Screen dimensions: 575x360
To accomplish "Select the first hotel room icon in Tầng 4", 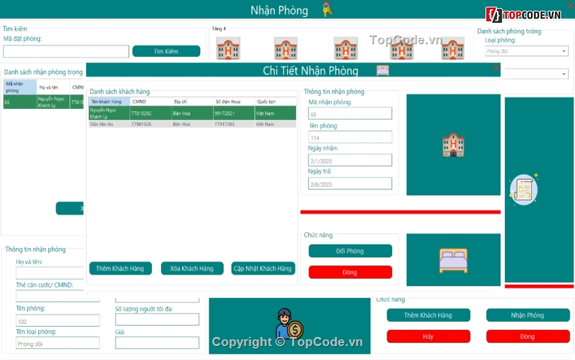I will [x=228, y=48].
